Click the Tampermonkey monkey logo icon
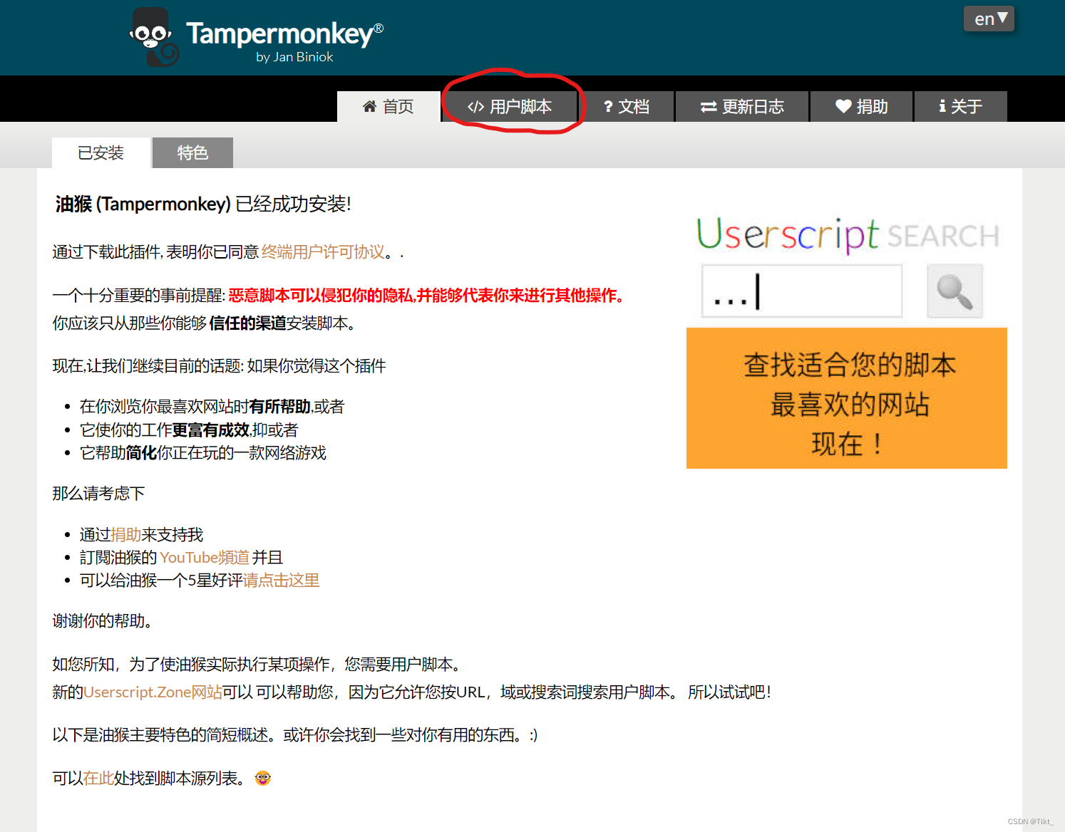 click(x=155, y=37)
